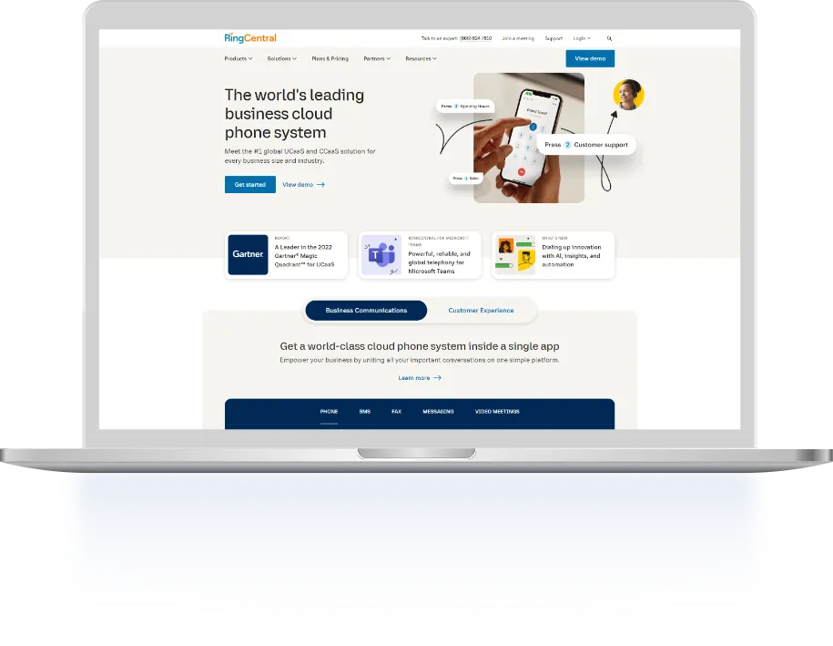Screen dimensions: 833x646
Task: Switch to the Customer Experience tab
Action: point(481,311)
